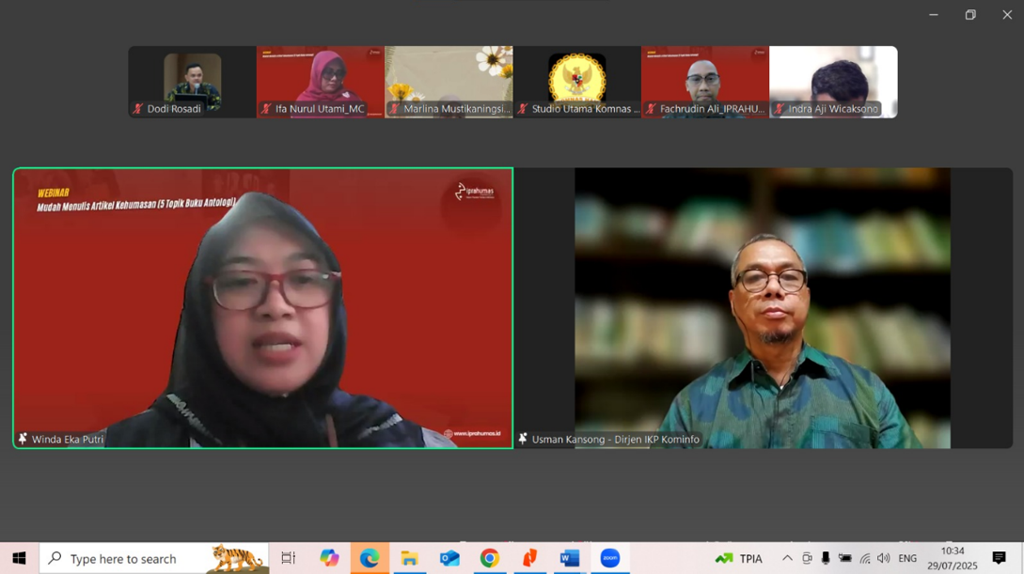Open the ENG language switcher
The width and height of the screenshot is (1024, 574).
point(907,558)
